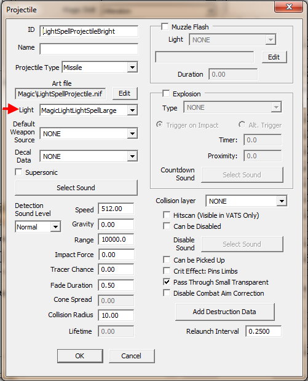Viewport: 308px width, 381px height.
Task: Click the Cancel button
Action: coord(132,356)
